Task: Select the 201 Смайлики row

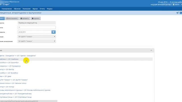Action: [x=76, y=59]
